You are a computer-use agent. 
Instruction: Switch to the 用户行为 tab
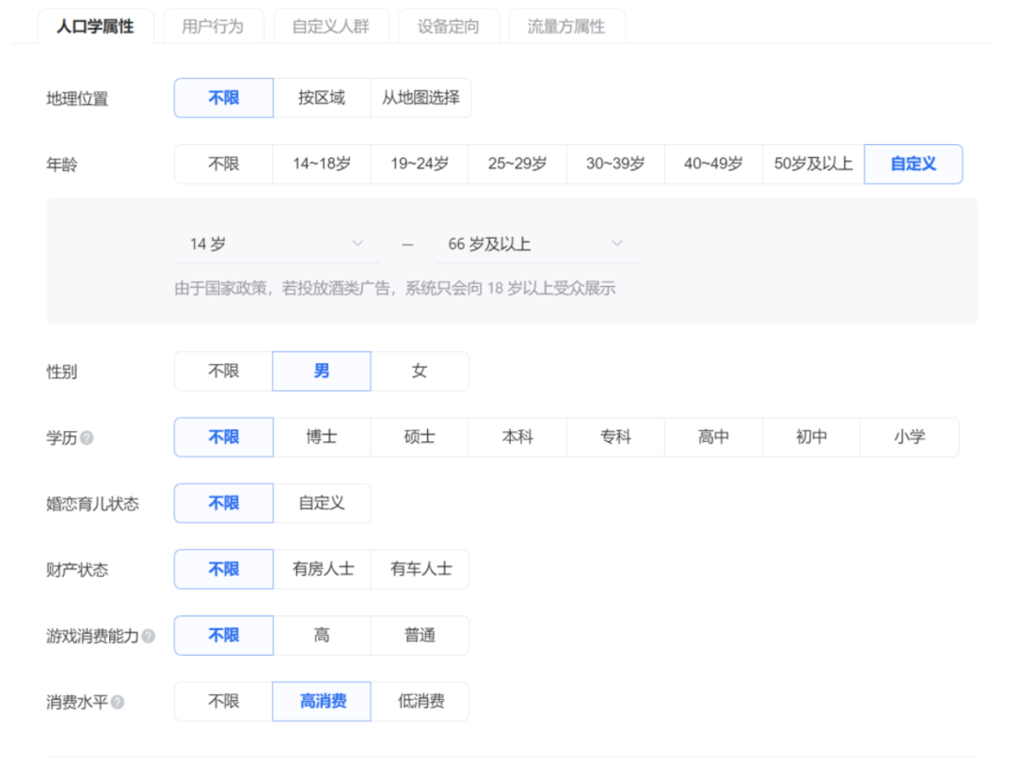point(214,26)
